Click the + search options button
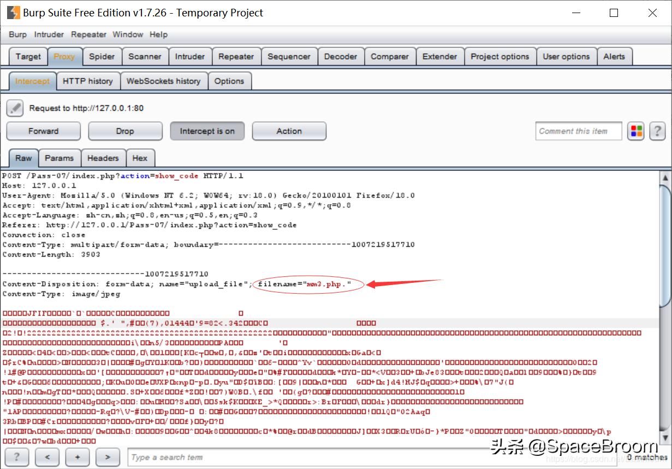This screenshot has height=469, width=672. [x=78, y=457]
